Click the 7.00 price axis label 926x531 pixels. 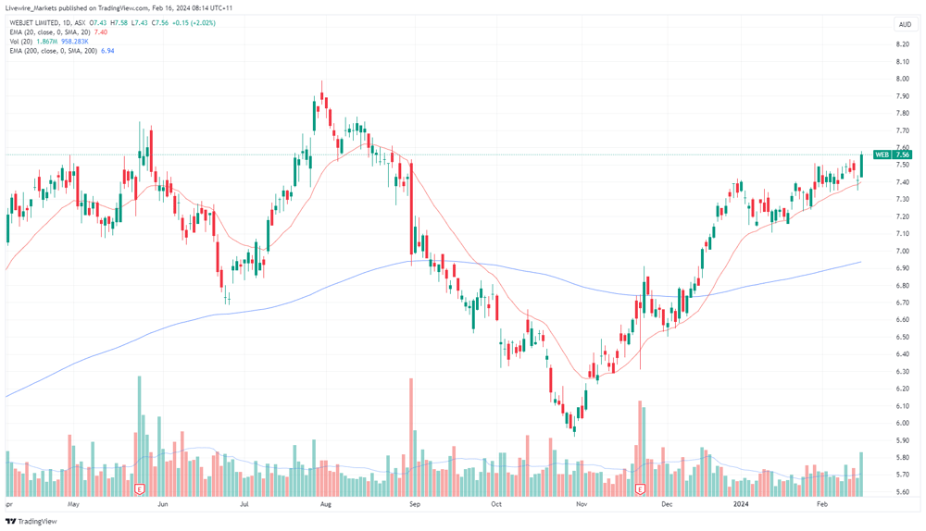point(902,252)
